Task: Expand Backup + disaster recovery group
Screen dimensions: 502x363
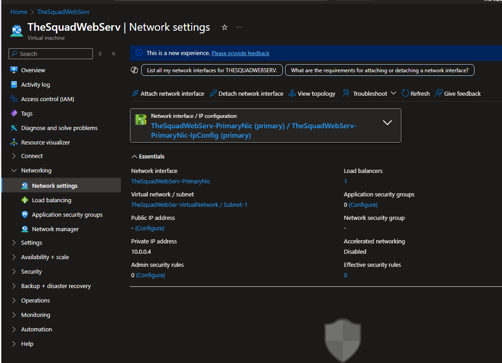Action: click(14, 286)
